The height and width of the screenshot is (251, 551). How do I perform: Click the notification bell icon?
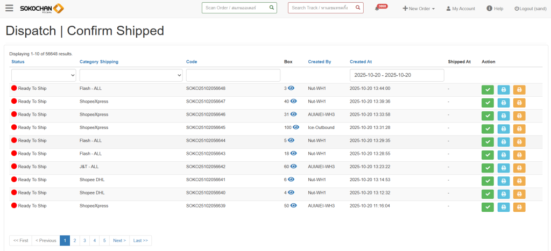377,9
